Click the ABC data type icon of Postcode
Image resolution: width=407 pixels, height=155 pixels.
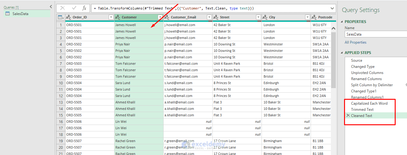[x=314, y=17]
